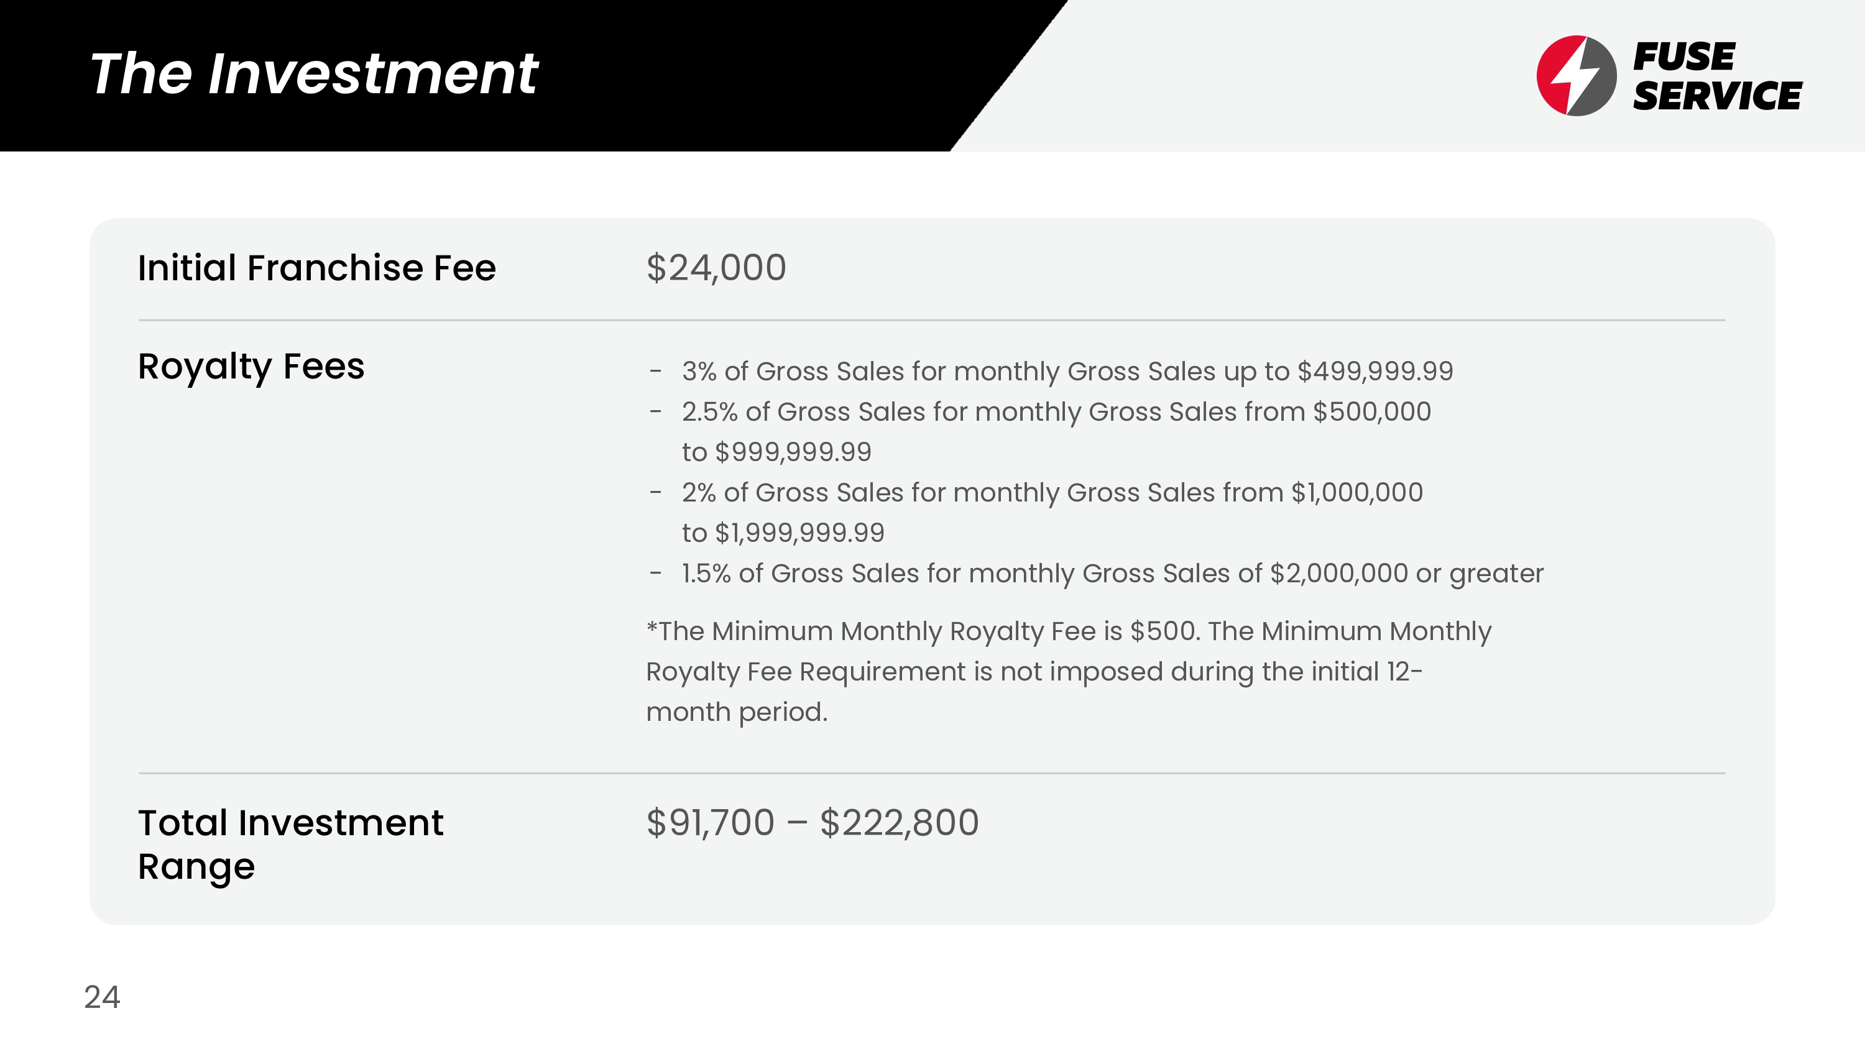Click the divider line below franchise fee

[x=932, y=320]
